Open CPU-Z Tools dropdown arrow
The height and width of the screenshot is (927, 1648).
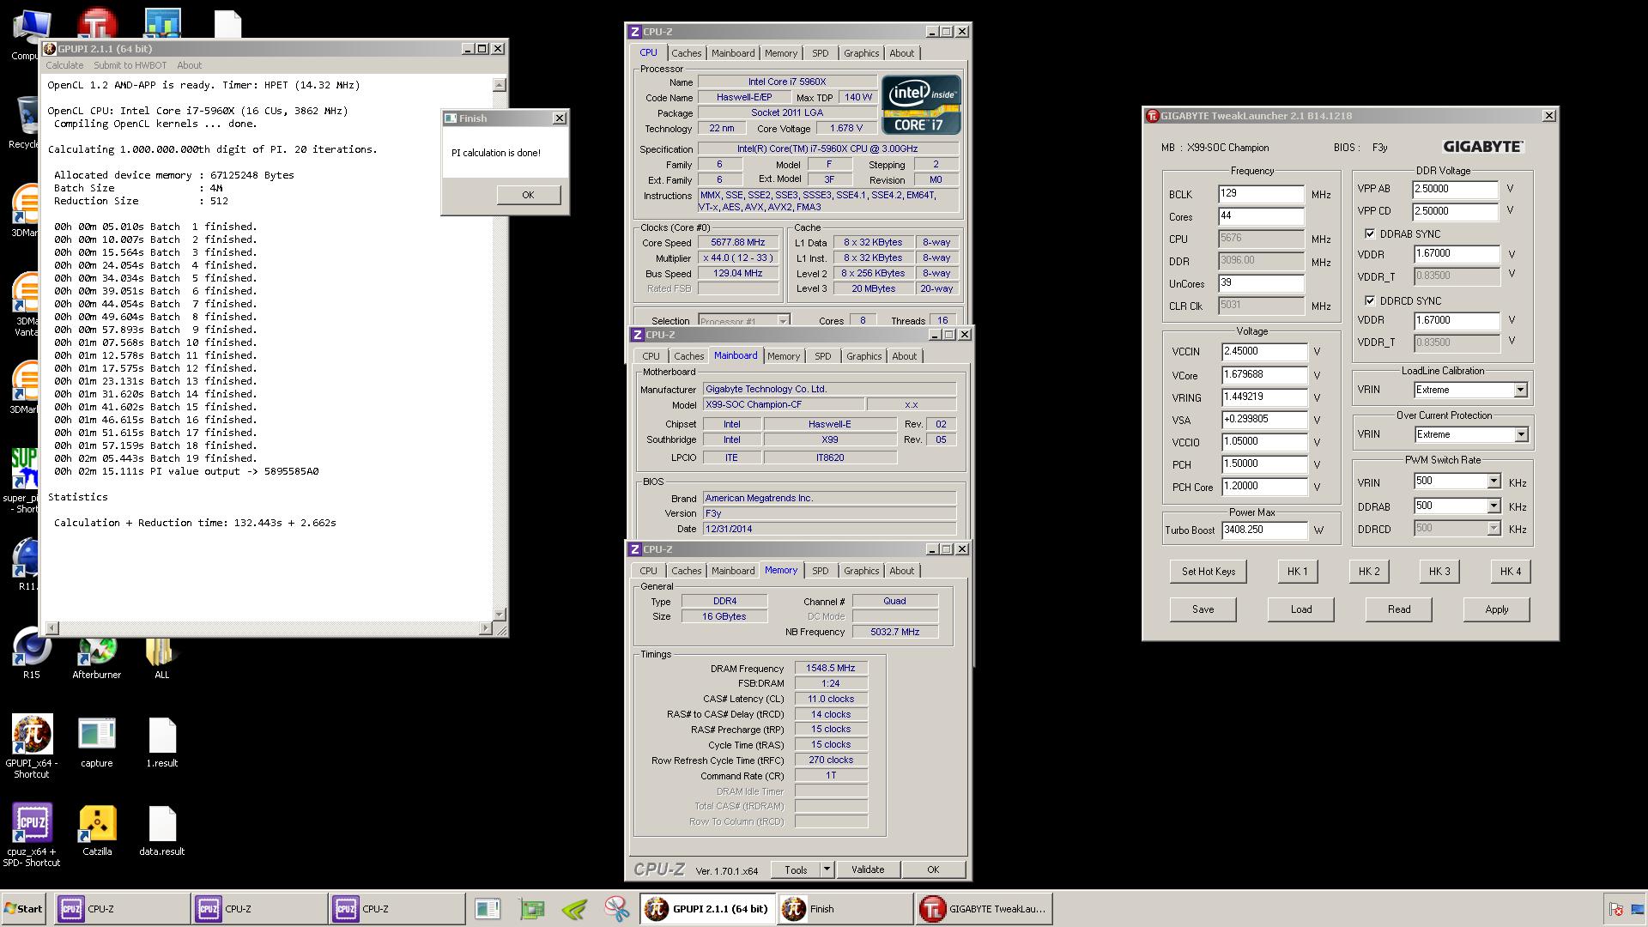click(x=827, y=869)
